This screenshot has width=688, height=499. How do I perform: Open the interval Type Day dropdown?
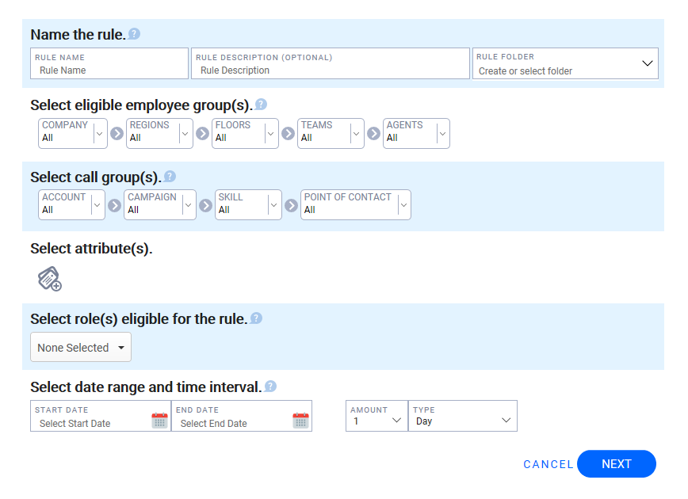coord(462,416)
